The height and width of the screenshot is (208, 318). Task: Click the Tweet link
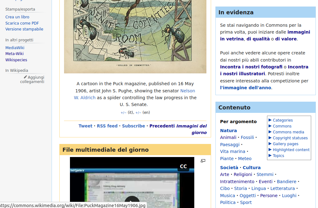click(85, 126)
